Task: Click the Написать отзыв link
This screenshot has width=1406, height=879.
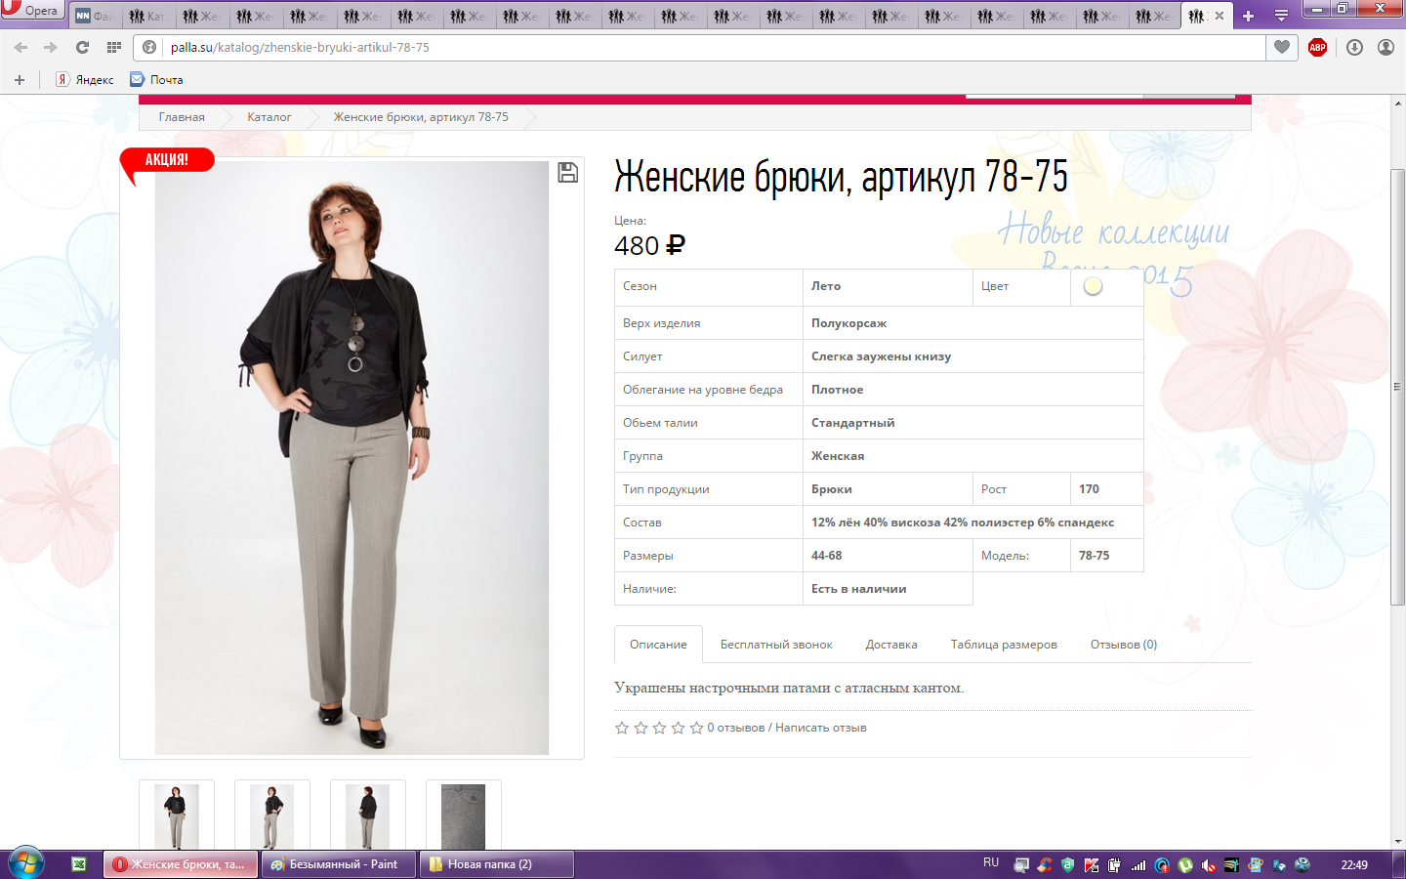Action: (x=820, y=728)
